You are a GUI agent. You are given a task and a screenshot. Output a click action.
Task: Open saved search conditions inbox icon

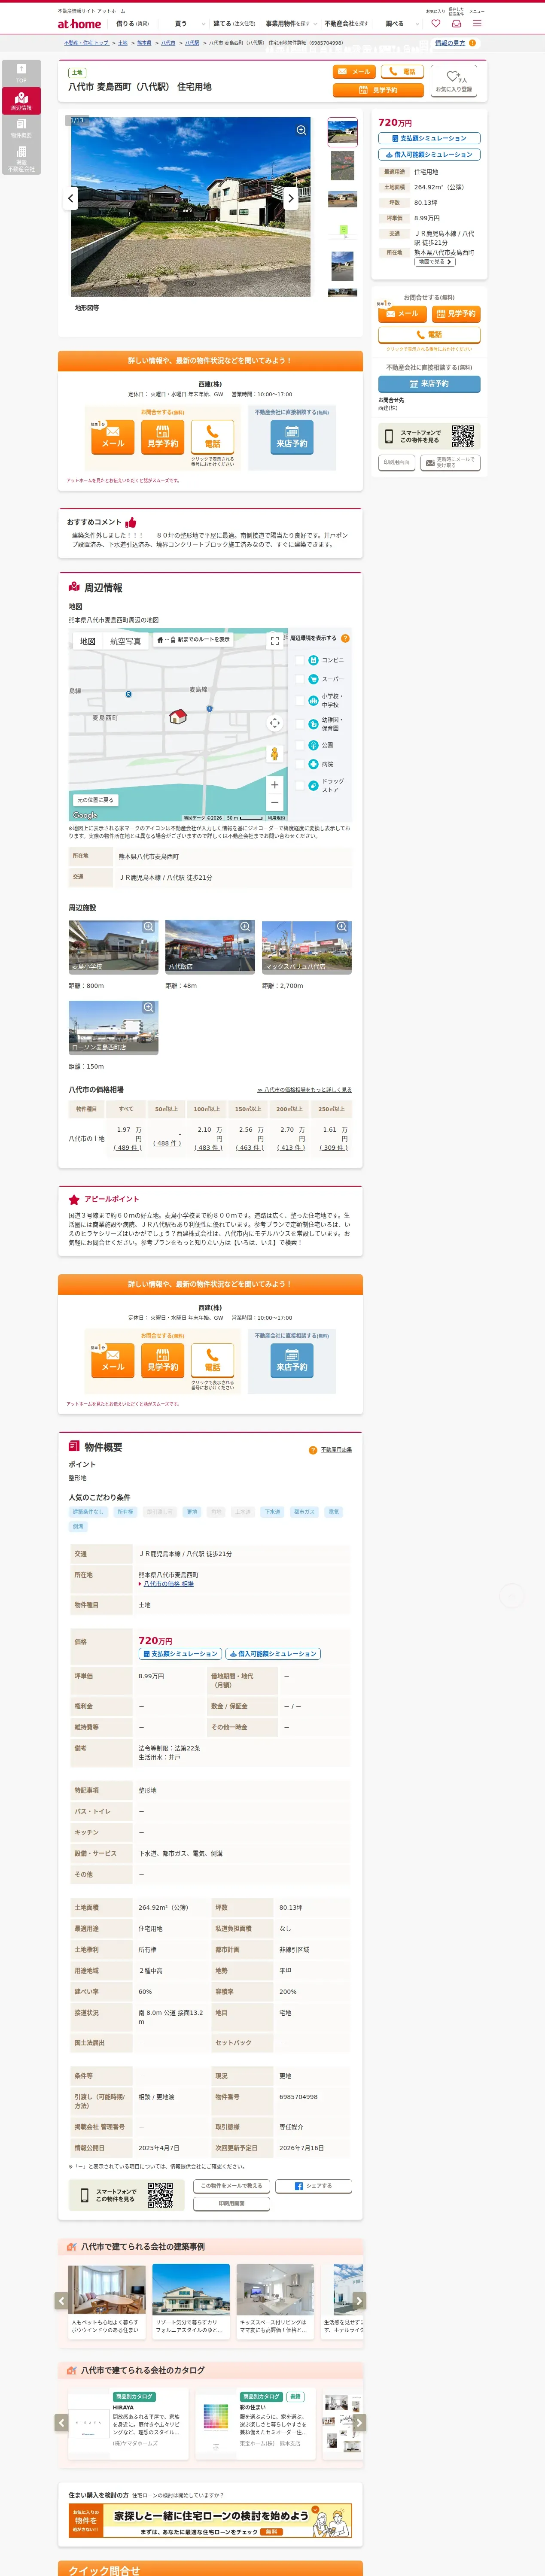pyautogui.click(x=456, y=23)
